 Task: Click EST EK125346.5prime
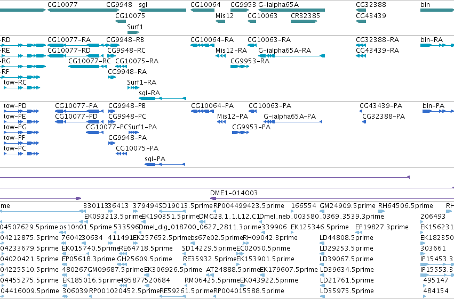click(x=320, y=227)
